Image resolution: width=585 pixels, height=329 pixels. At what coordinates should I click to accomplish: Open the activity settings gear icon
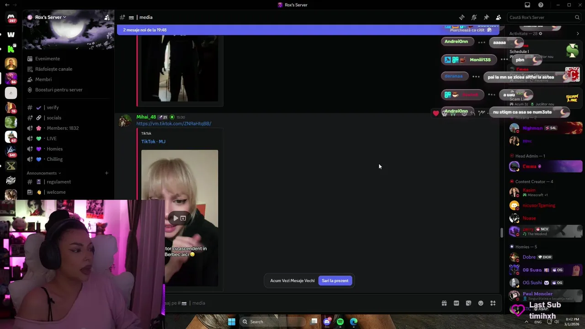click(x=541, y=34)
